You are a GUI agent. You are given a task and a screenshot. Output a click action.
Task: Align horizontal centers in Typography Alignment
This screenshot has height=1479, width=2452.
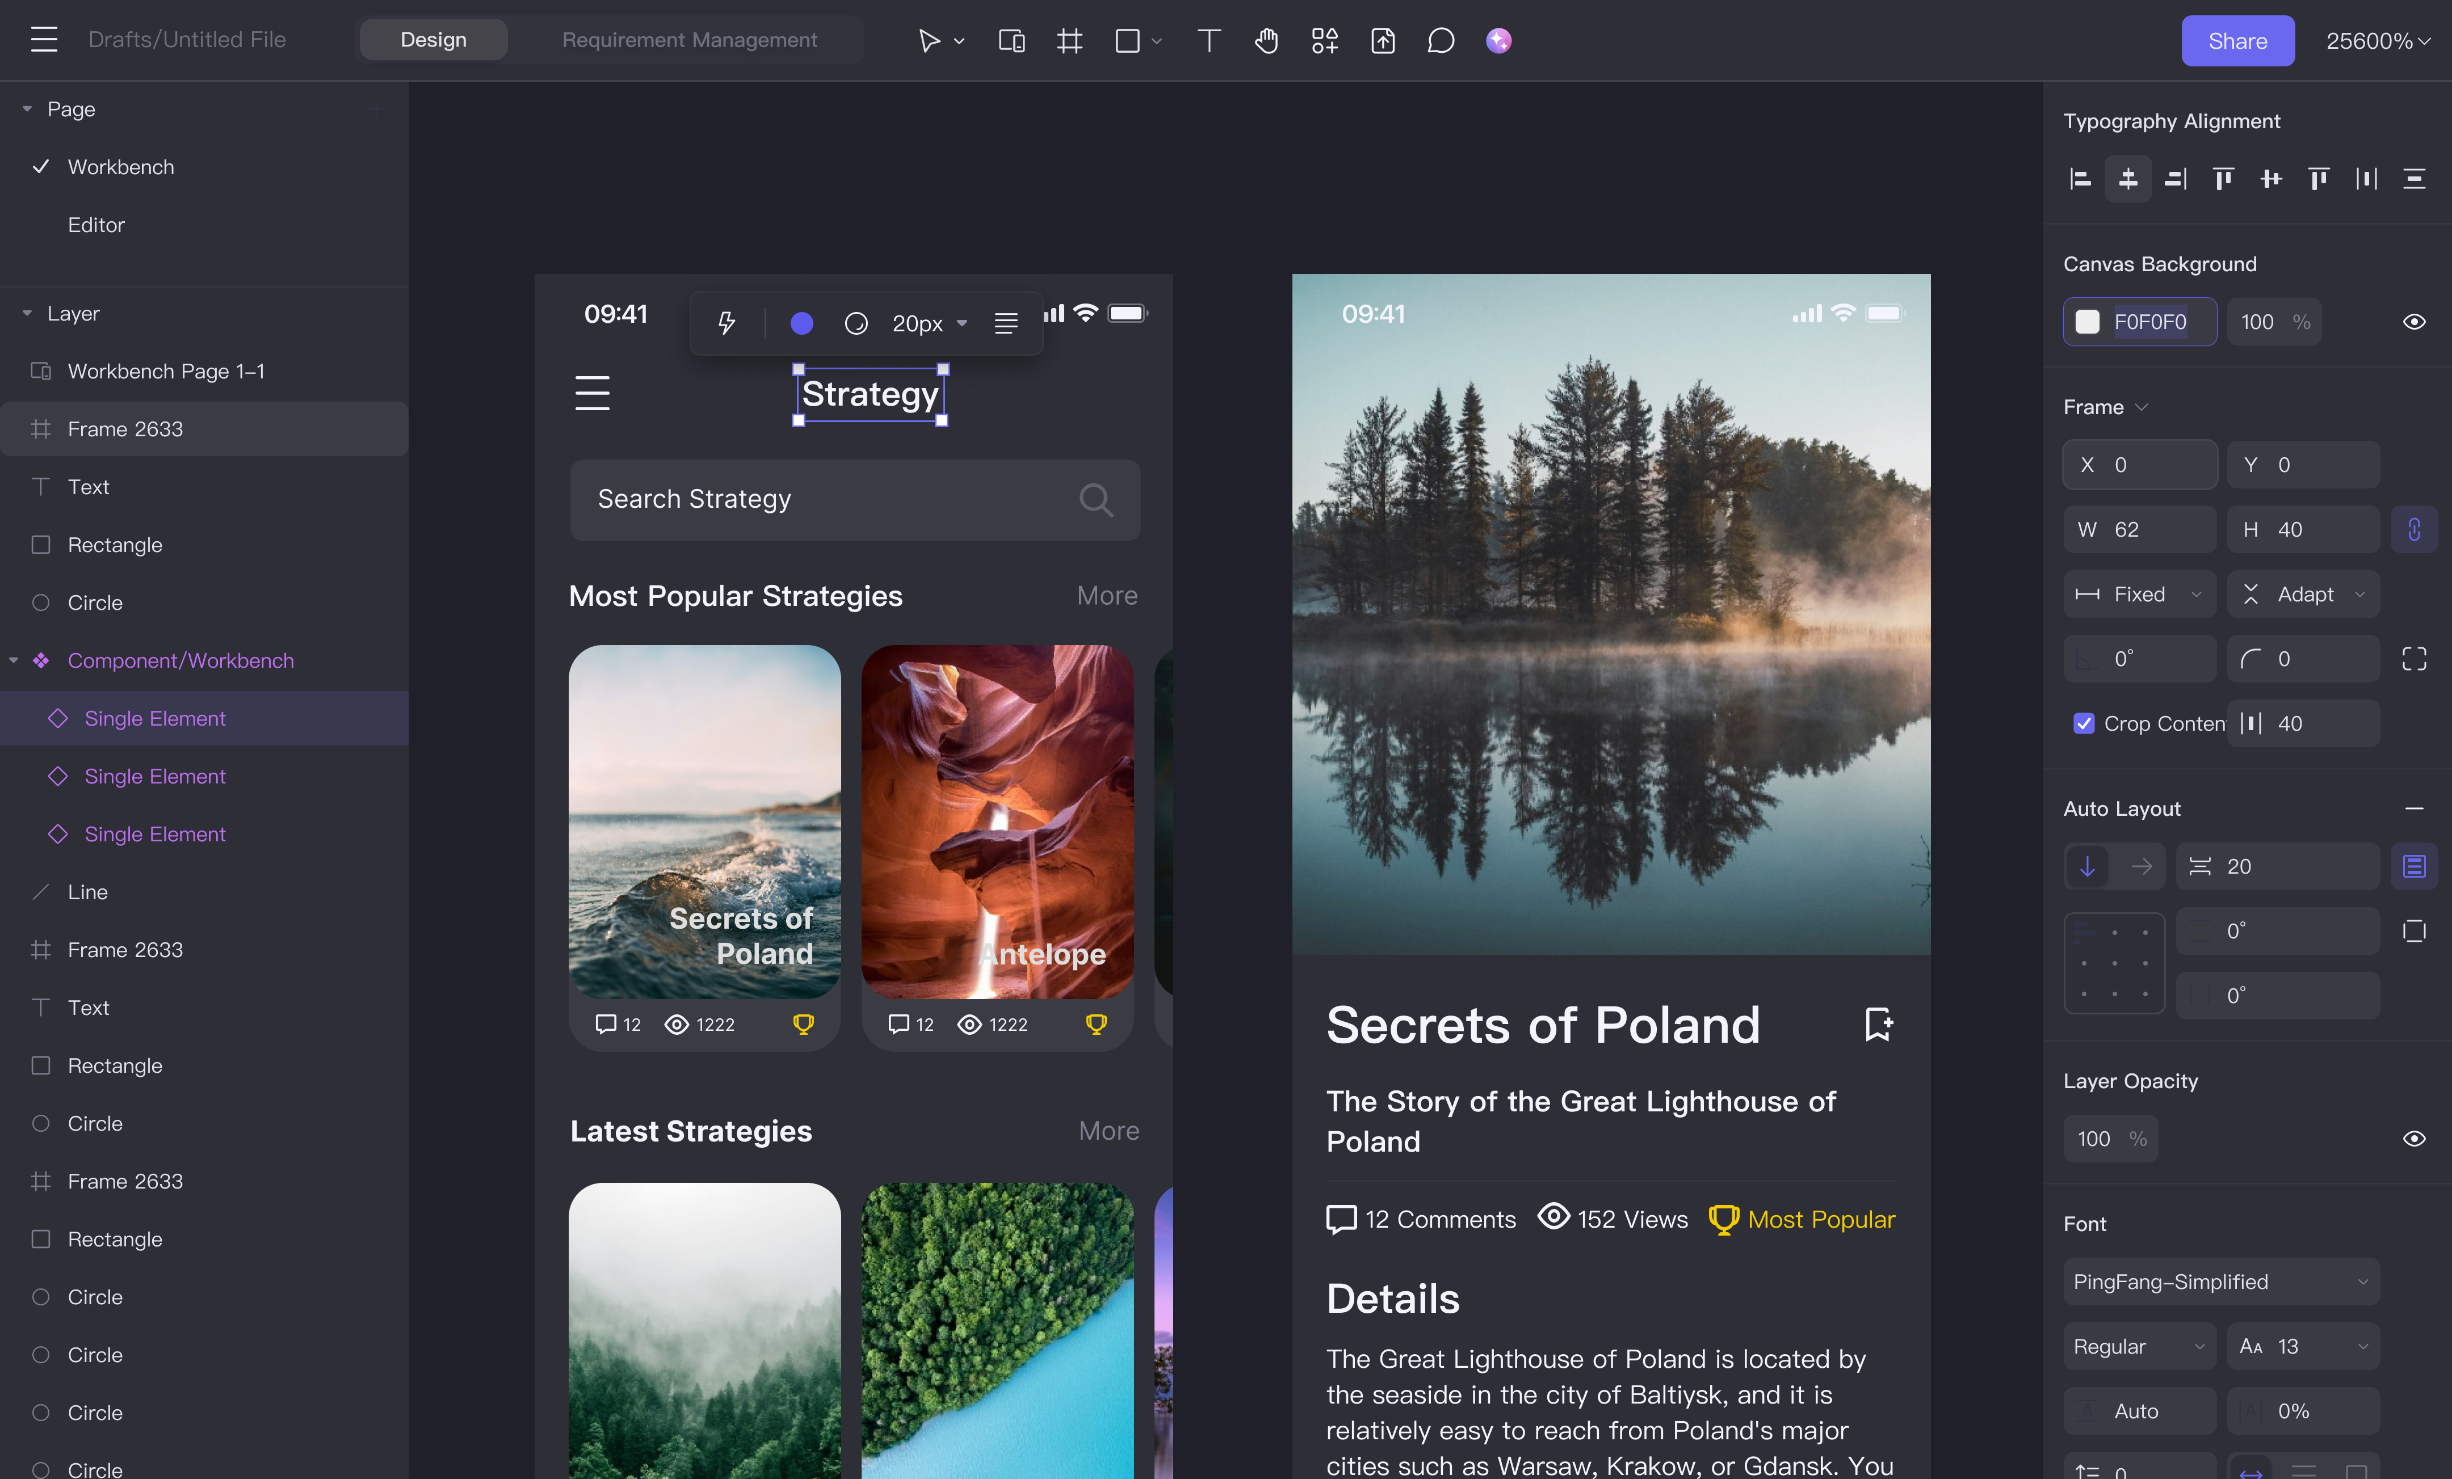[x=2127, y=179]
